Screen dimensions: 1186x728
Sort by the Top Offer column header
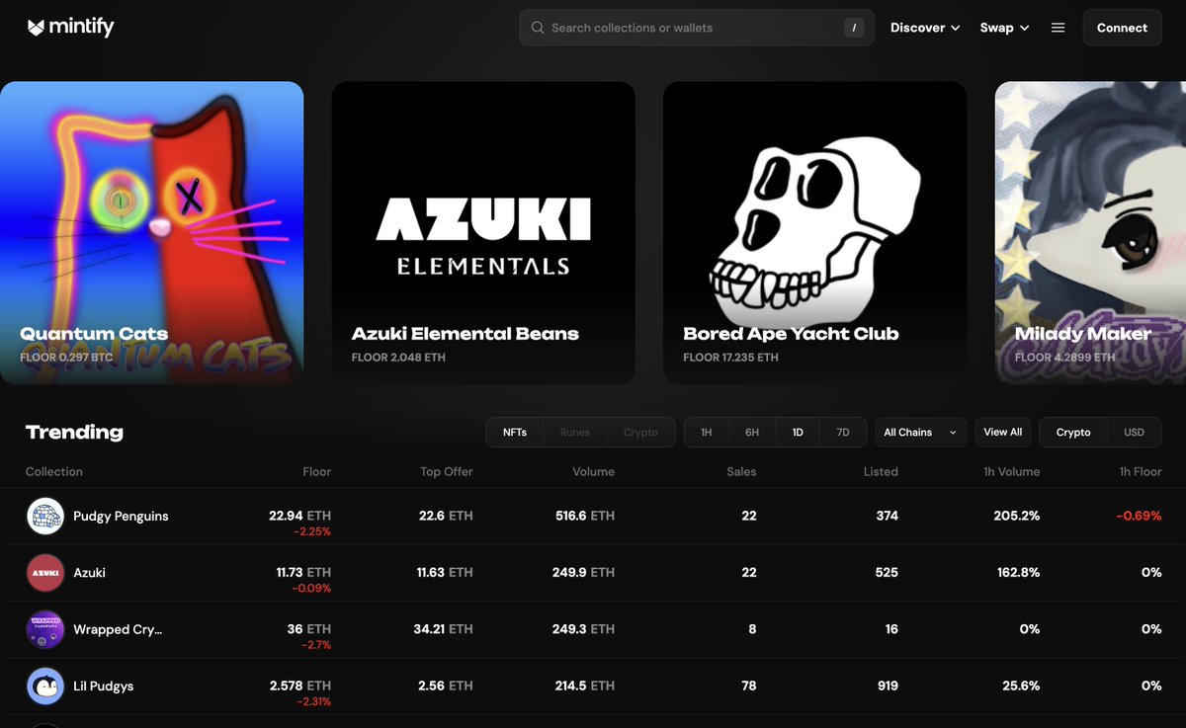pos(447,472)
